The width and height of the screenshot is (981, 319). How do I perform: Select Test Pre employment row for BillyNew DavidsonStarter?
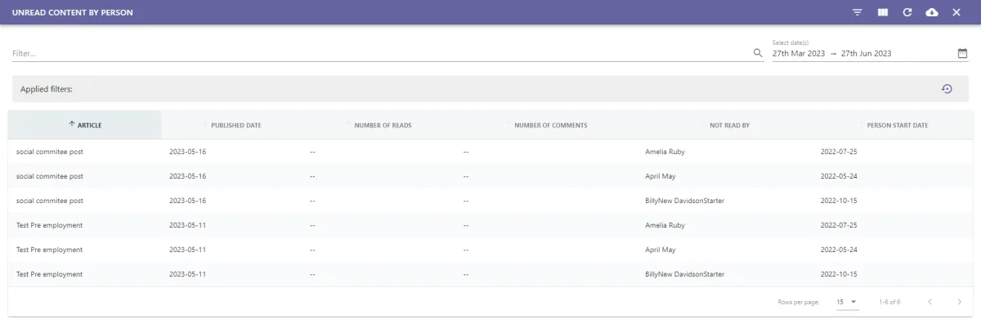tap(490, 274)
